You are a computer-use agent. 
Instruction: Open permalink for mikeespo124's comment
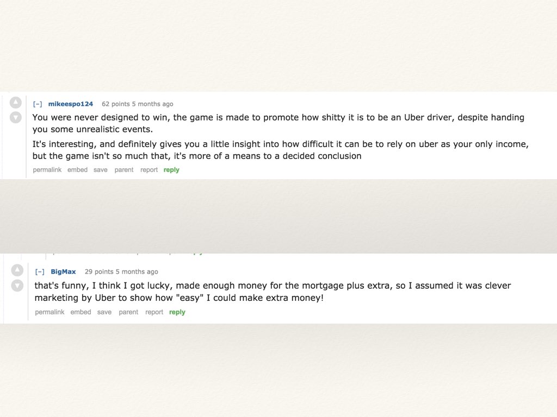[x=47, y=170]
